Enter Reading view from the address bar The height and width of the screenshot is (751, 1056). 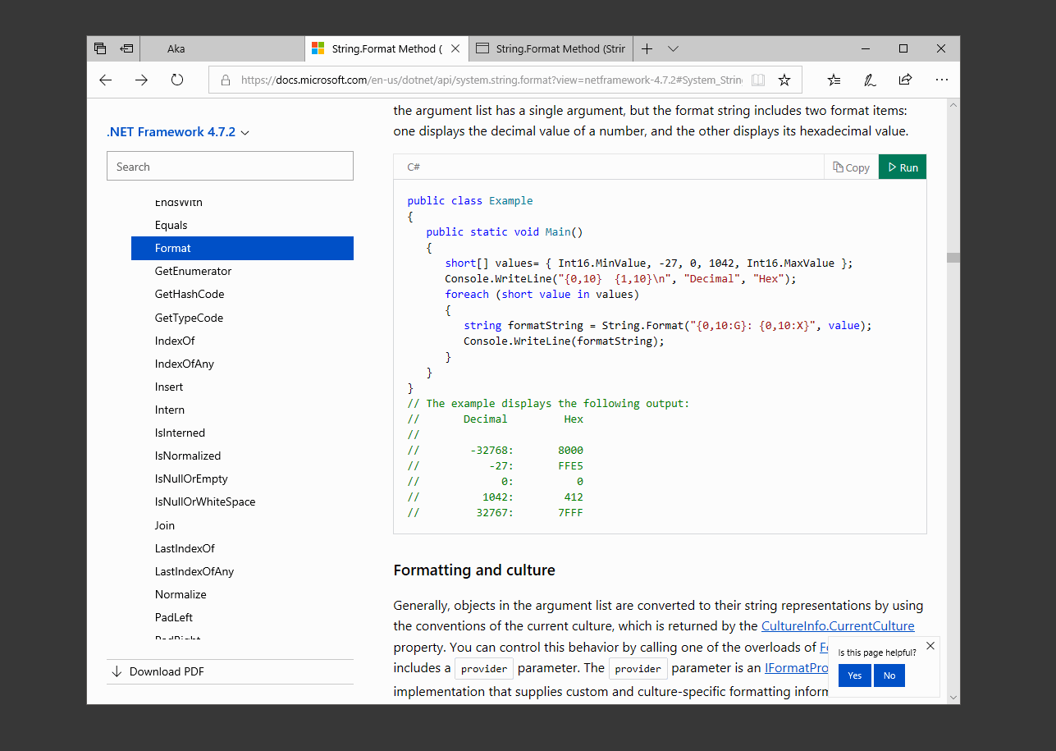point(757,80)
